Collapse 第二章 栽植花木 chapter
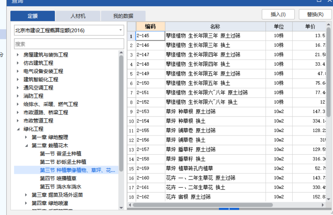 coord(26,145)
